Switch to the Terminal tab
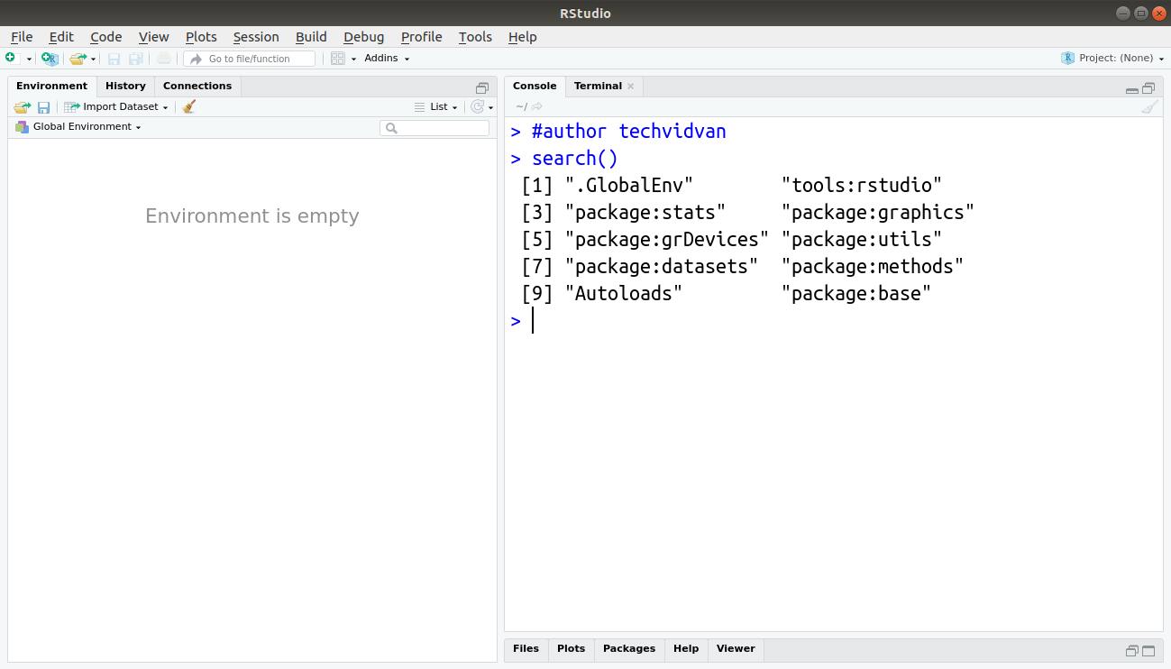 click(x=597, y=86)
